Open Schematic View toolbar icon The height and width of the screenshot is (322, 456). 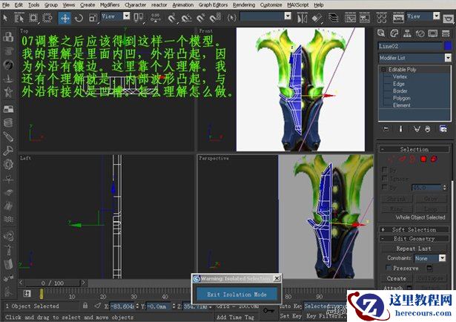coord(365,19)
